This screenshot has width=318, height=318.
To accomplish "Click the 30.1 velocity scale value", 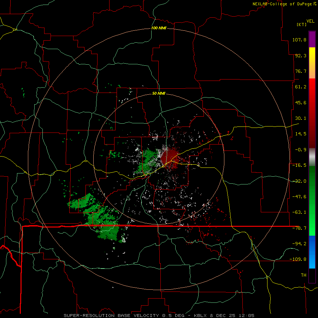I will [x=301, y=118].
